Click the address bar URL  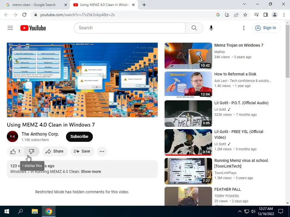point(77,15)
